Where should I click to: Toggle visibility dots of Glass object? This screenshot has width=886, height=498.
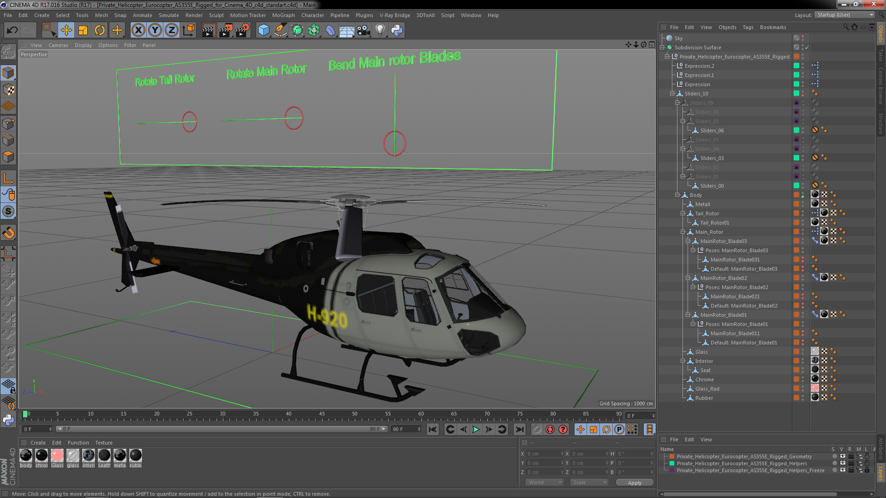(803, 352)
